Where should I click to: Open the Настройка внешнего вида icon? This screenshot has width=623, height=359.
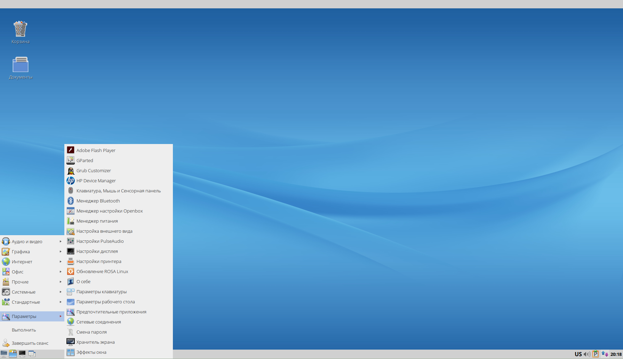[71, 231]
